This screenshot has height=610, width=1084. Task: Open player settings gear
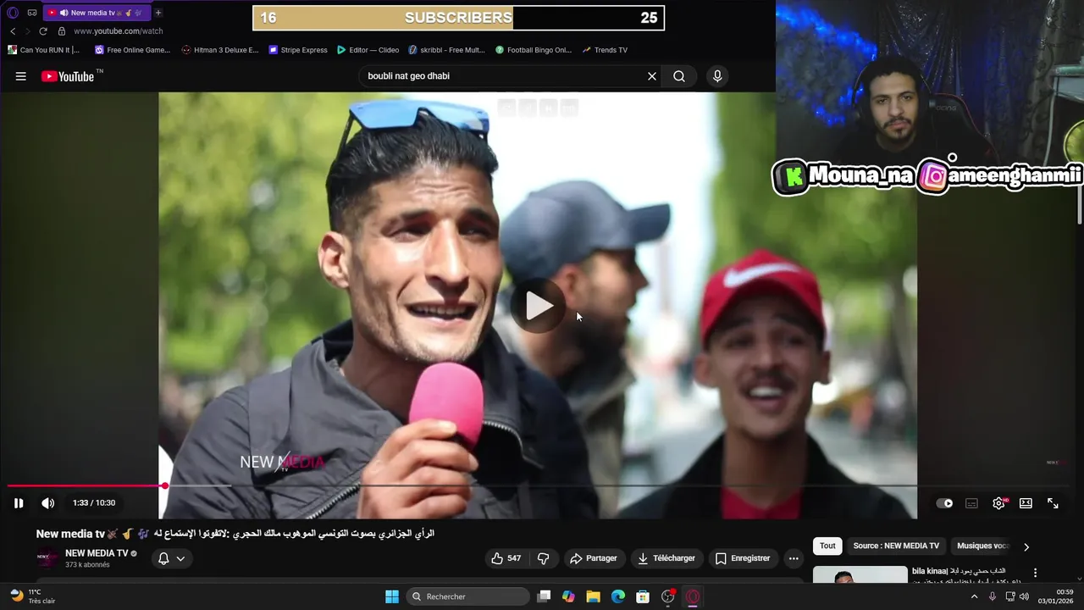(x=999, y=503)
